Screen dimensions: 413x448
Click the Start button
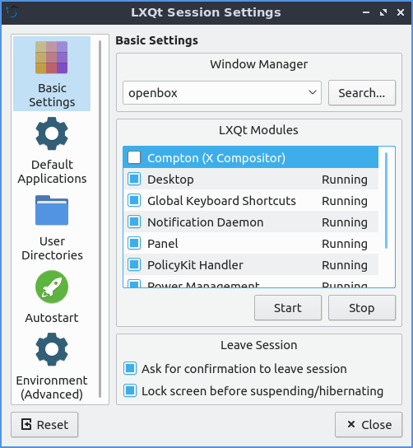coord(288,308)
